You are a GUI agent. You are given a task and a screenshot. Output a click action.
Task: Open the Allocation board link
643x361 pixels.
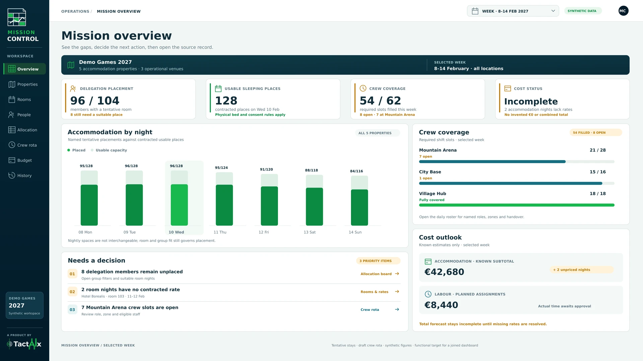point(380,274)
